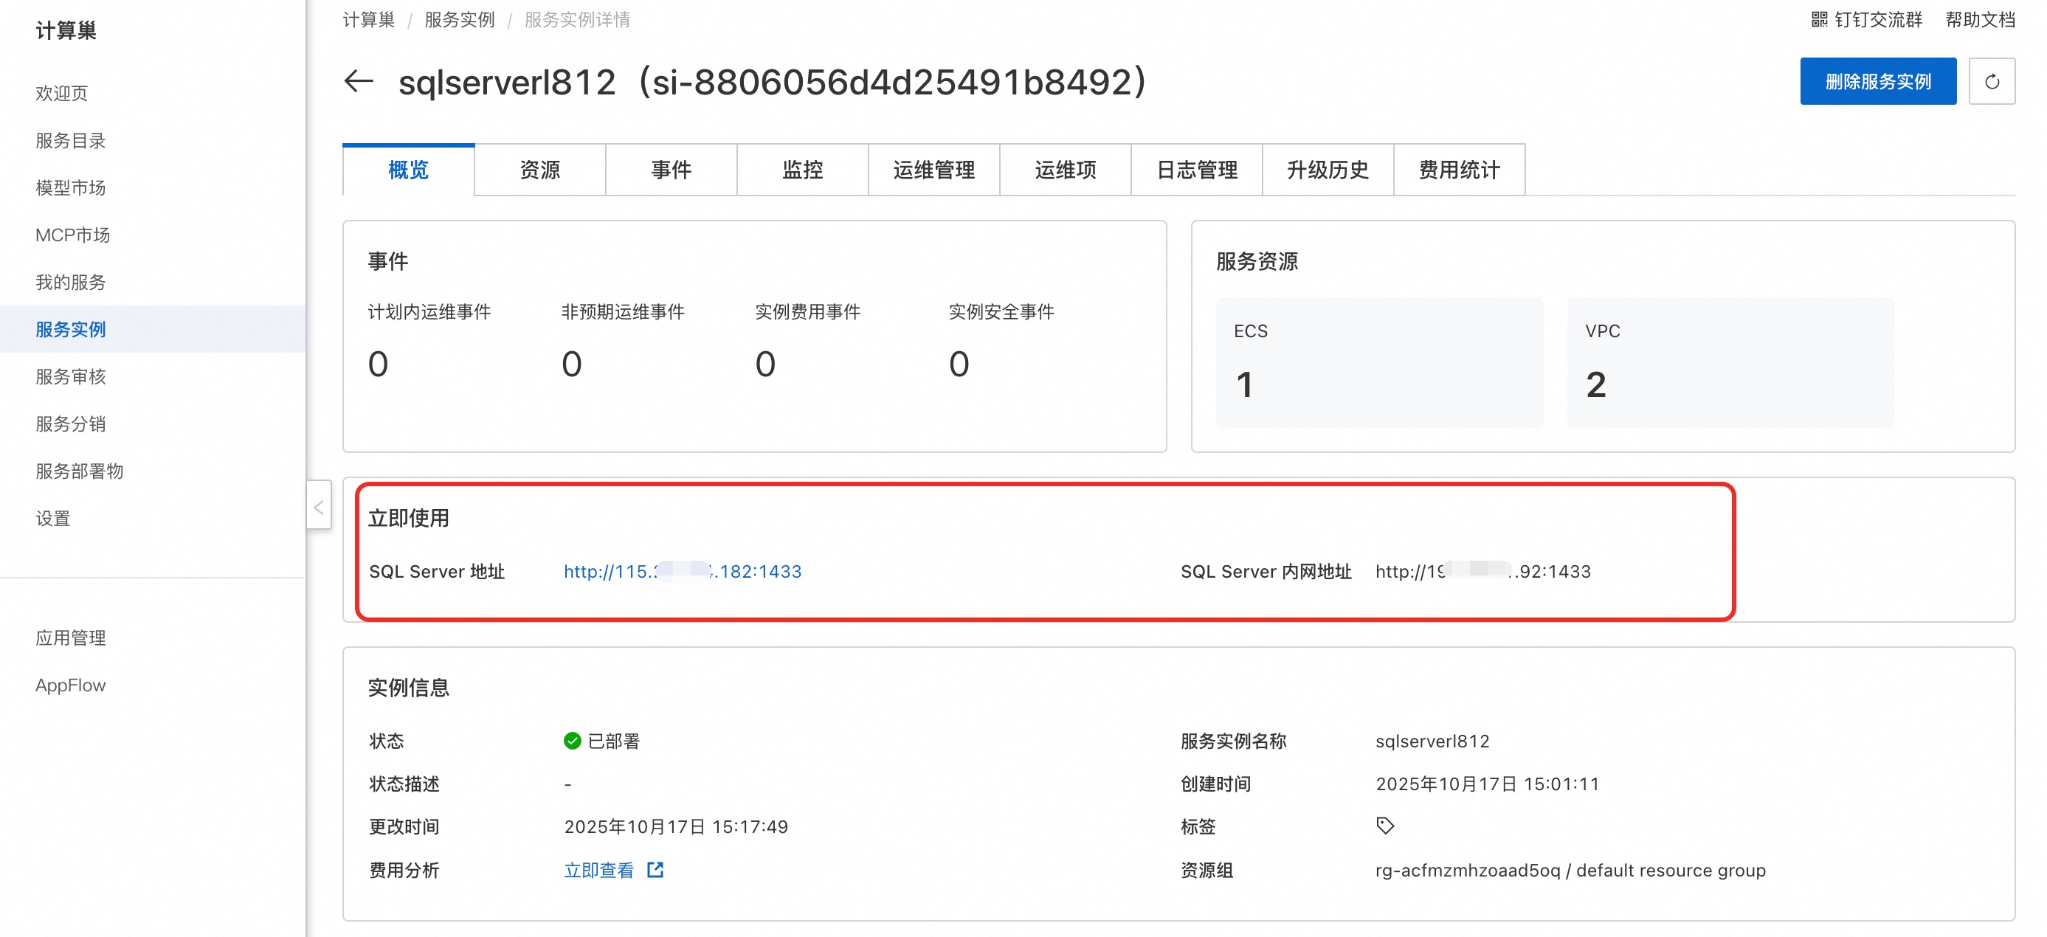Click the tag edit icon next to 标签
Viewport: 2047px width, 937px height.
click(x=1385, y=826)
